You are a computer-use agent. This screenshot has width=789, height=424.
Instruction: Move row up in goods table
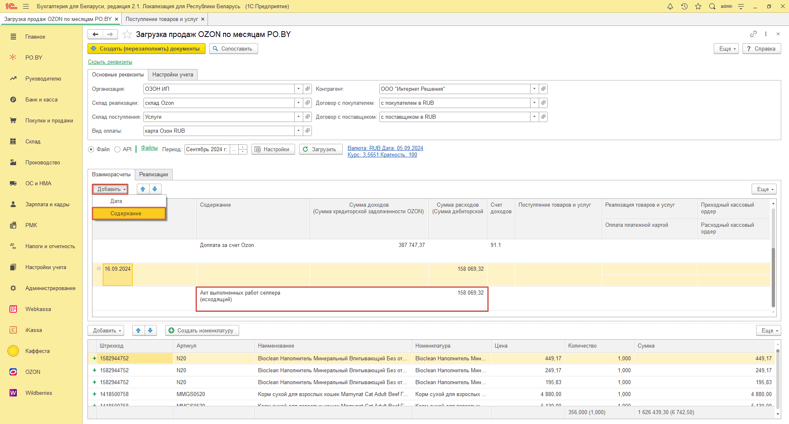[138, 330]
